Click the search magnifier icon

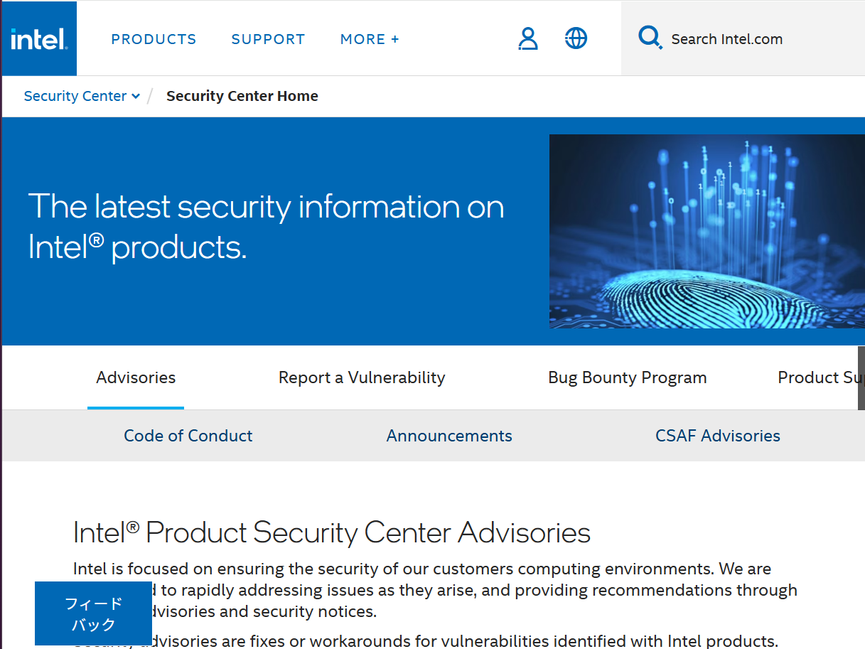[649, 38]
